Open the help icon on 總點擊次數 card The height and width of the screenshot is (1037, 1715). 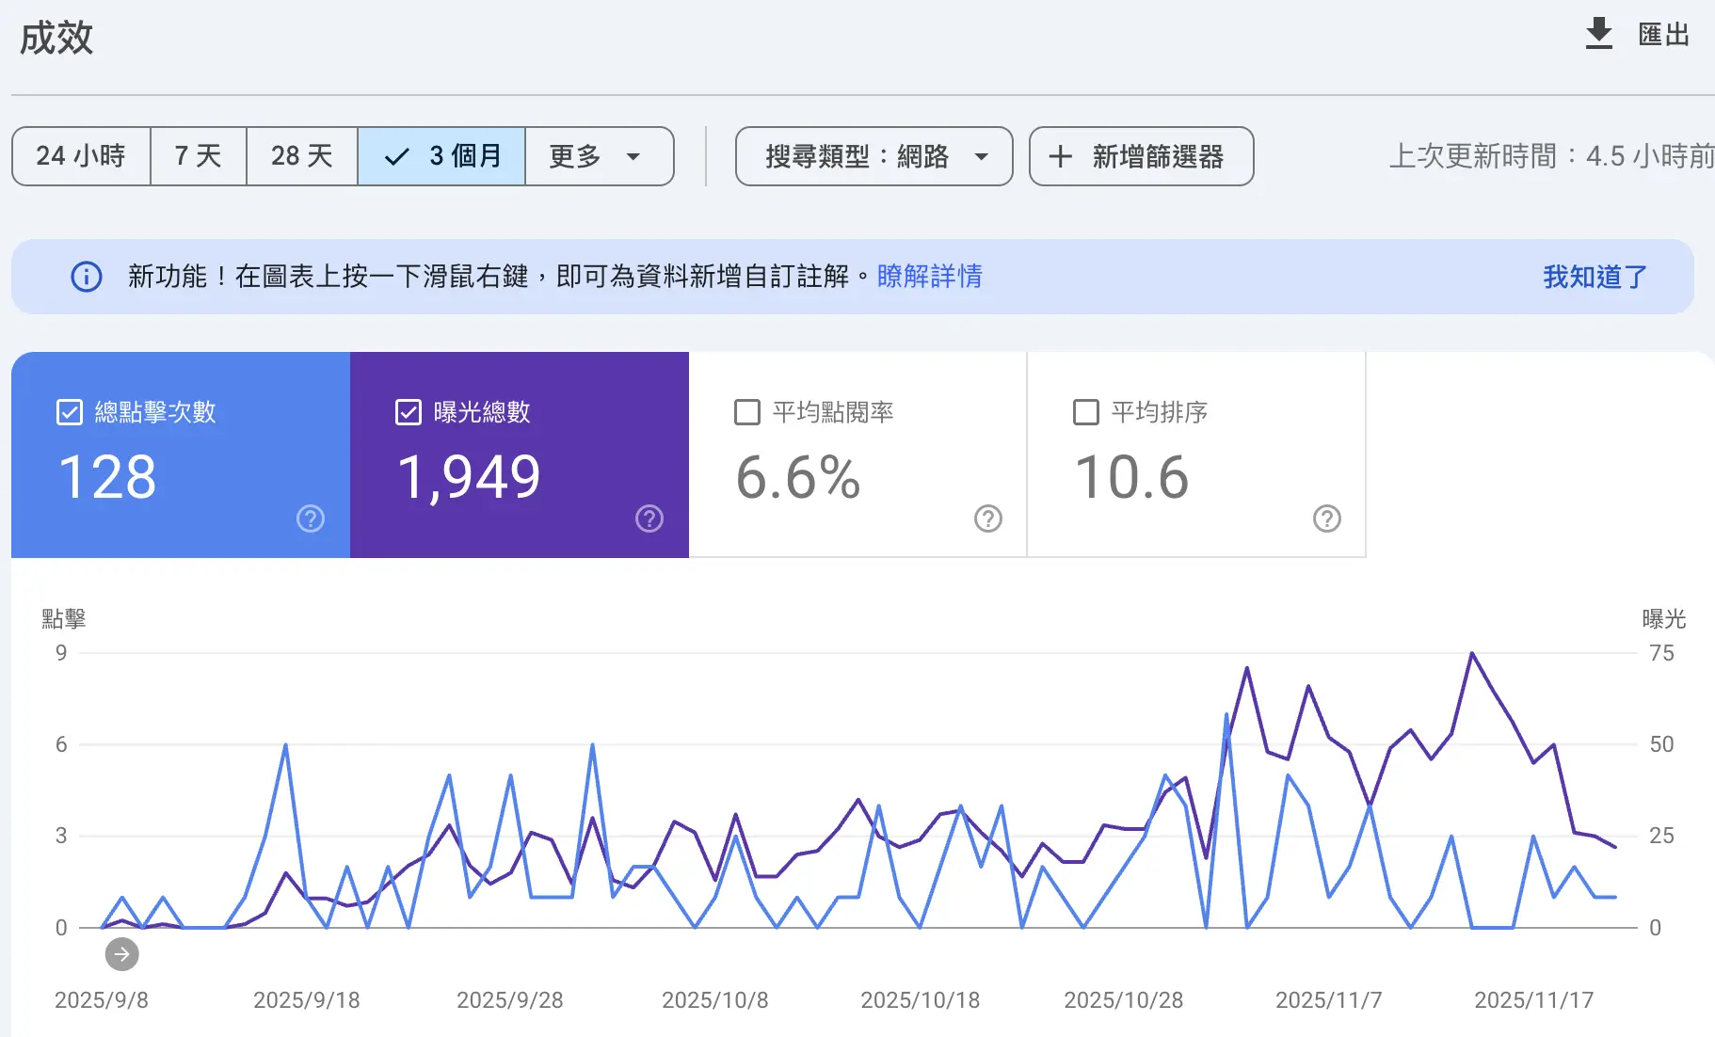click(x=310, y=518)
